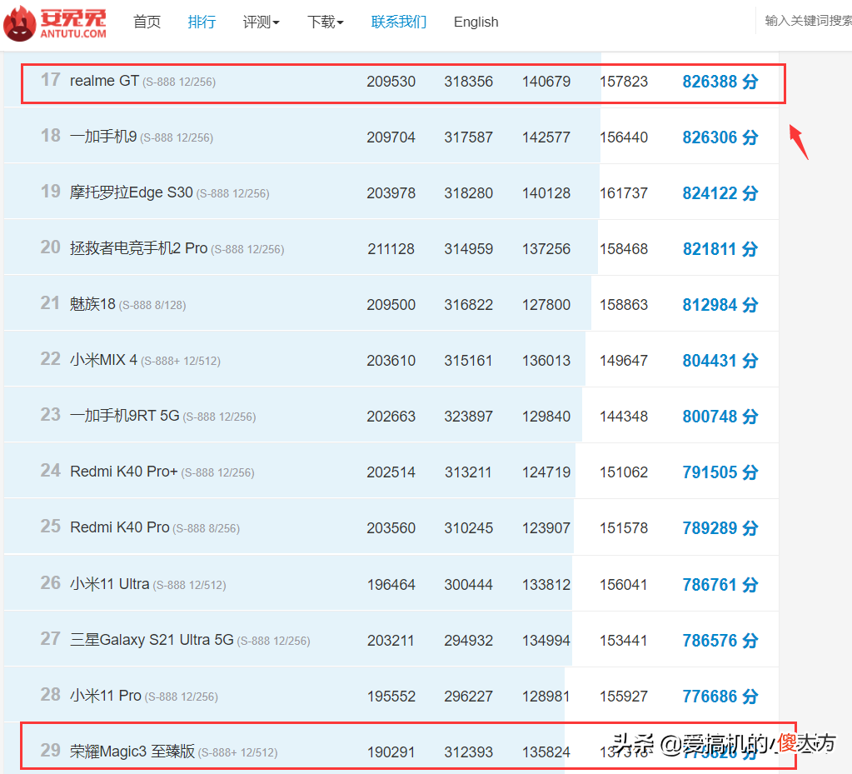852x774 pixels.
Task: Select the 荣耀Magic3 至臻版 device name
Action: (132, 752)
